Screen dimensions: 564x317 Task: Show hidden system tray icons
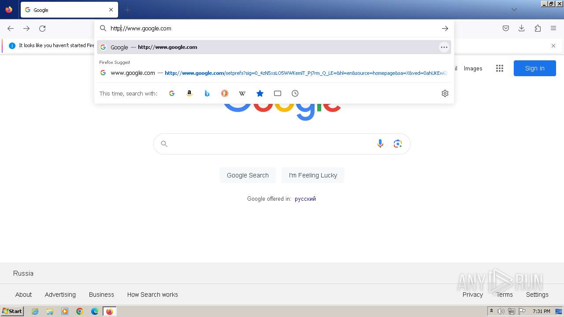pyautogui.click(x=491, y=311)
